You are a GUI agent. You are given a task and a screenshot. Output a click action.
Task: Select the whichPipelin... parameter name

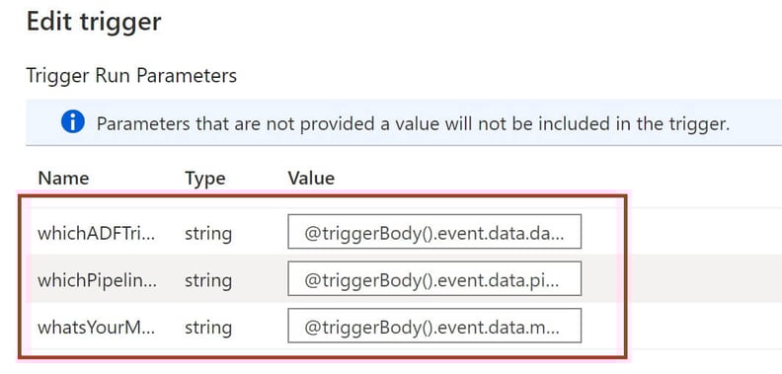97,281
